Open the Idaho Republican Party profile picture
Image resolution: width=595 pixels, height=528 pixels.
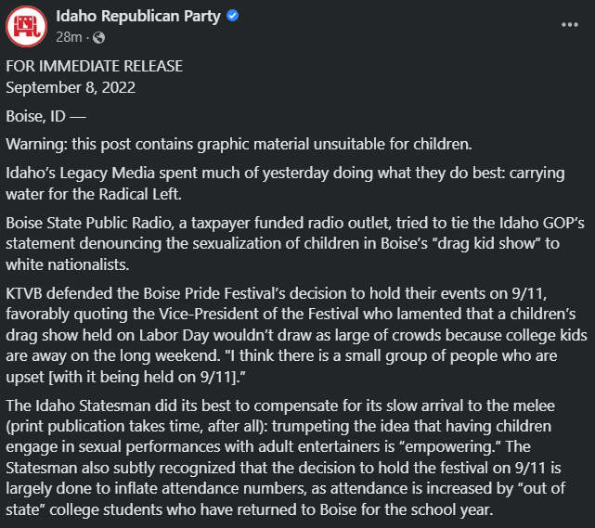click(x=27, y=27)
